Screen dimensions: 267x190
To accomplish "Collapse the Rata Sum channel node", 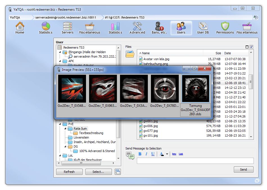I will pos(65,128).
